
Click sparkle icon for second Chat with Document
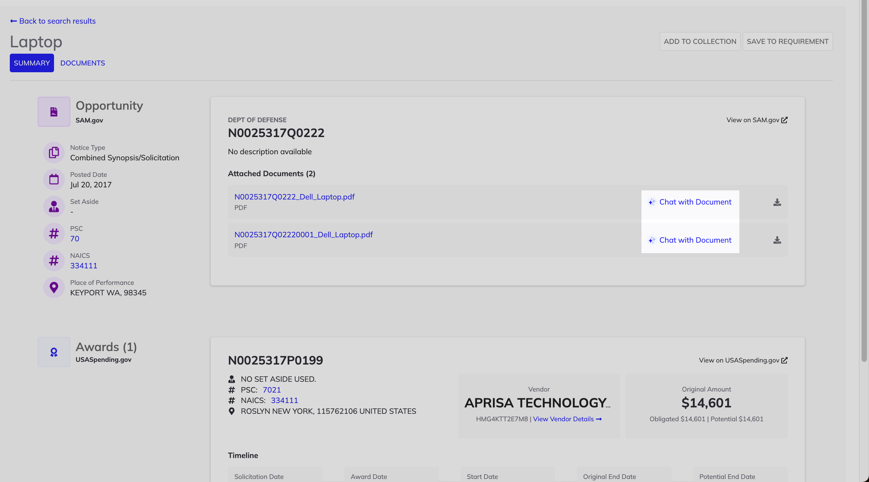(652, 240)
